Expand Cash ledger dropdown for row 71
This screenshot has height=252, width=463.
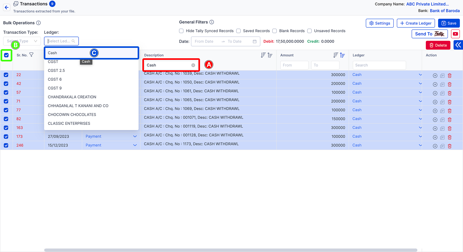420,101
